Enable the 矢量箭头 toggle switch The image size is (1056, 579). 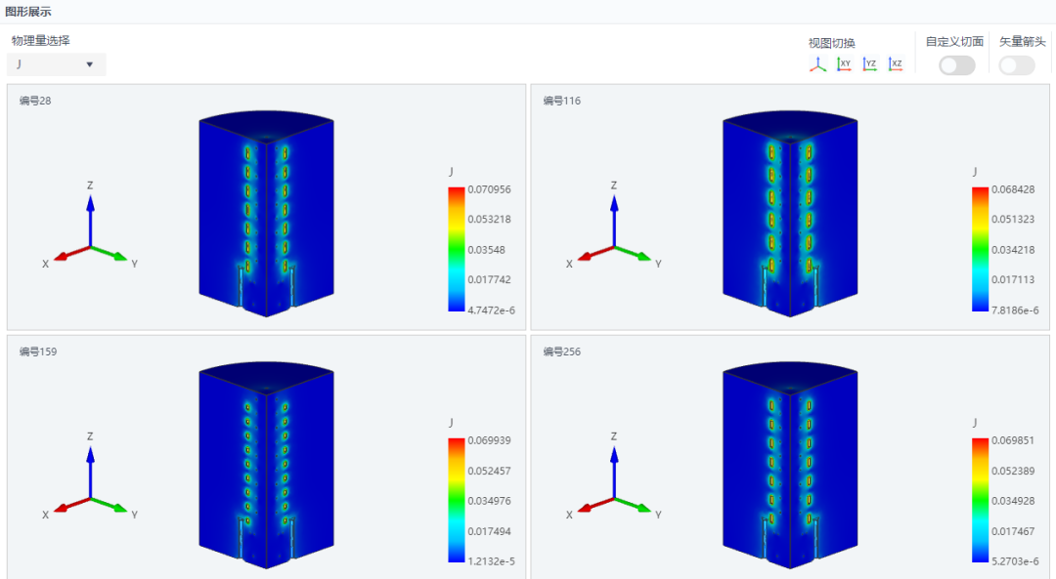click(1017, 65)
